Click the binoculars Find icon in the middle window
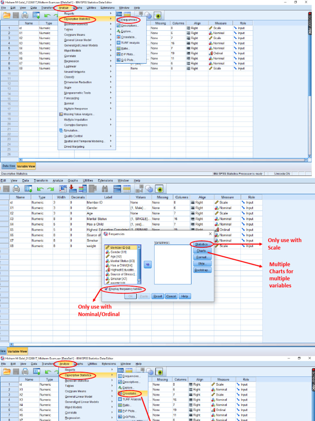 (105, 189)
